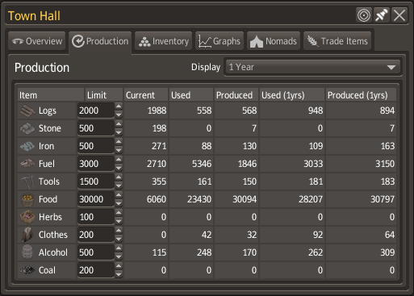Decrease the Fuel limit with down arrow
Viewport: 414px width, 296px height.
click(119, 168)
